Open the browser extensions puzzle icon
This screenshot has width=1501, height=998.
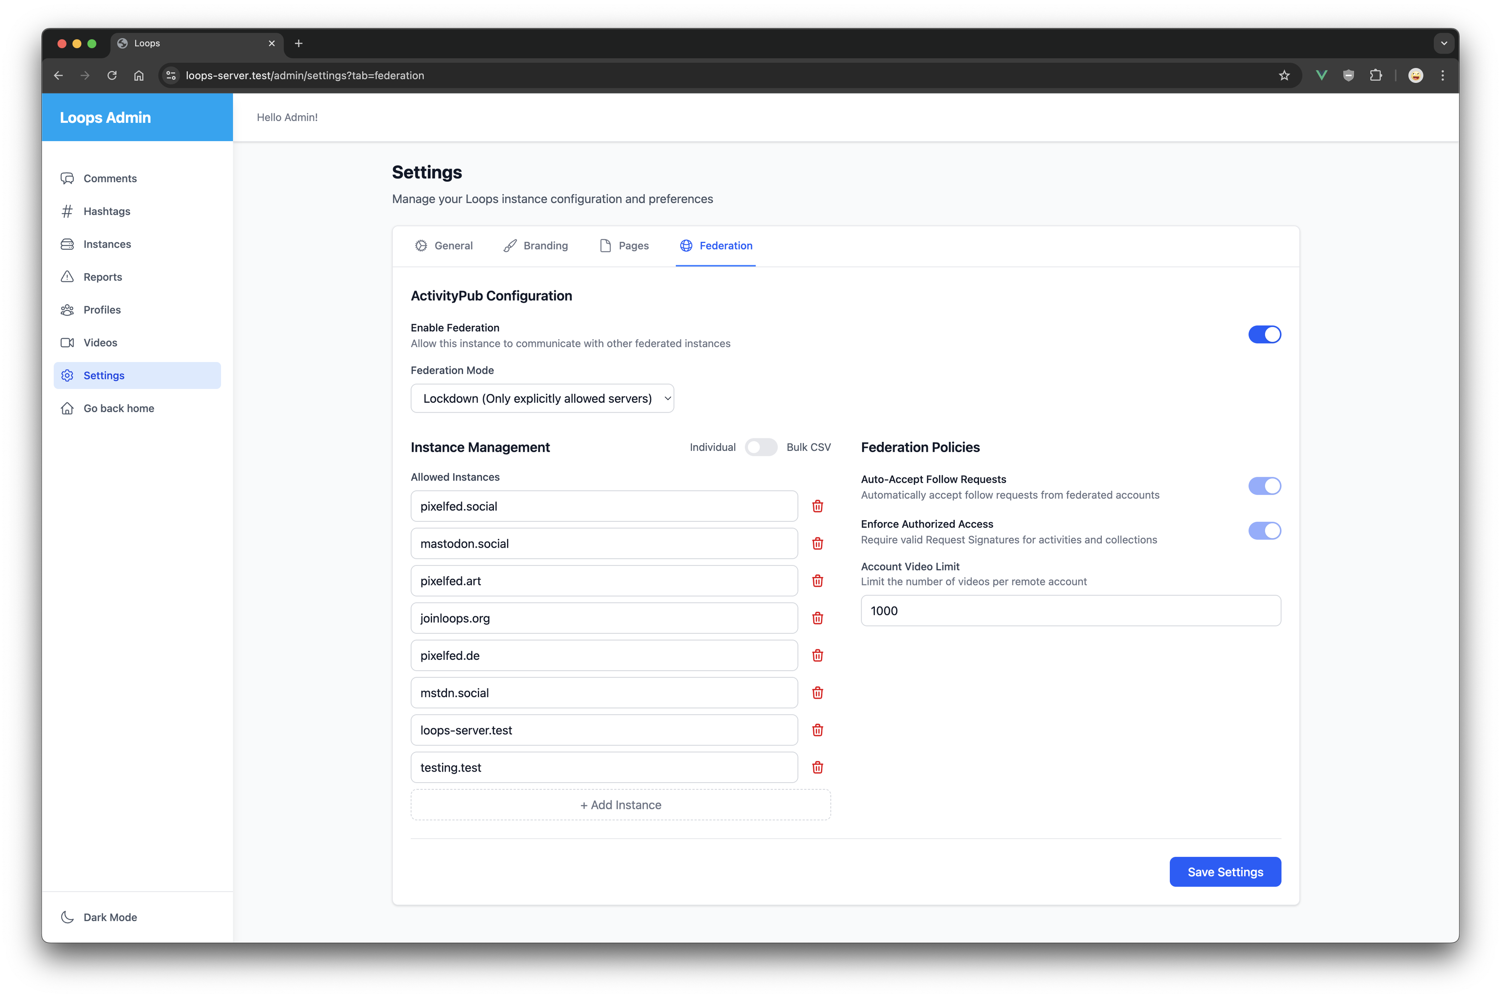[x=1376, y=76]
